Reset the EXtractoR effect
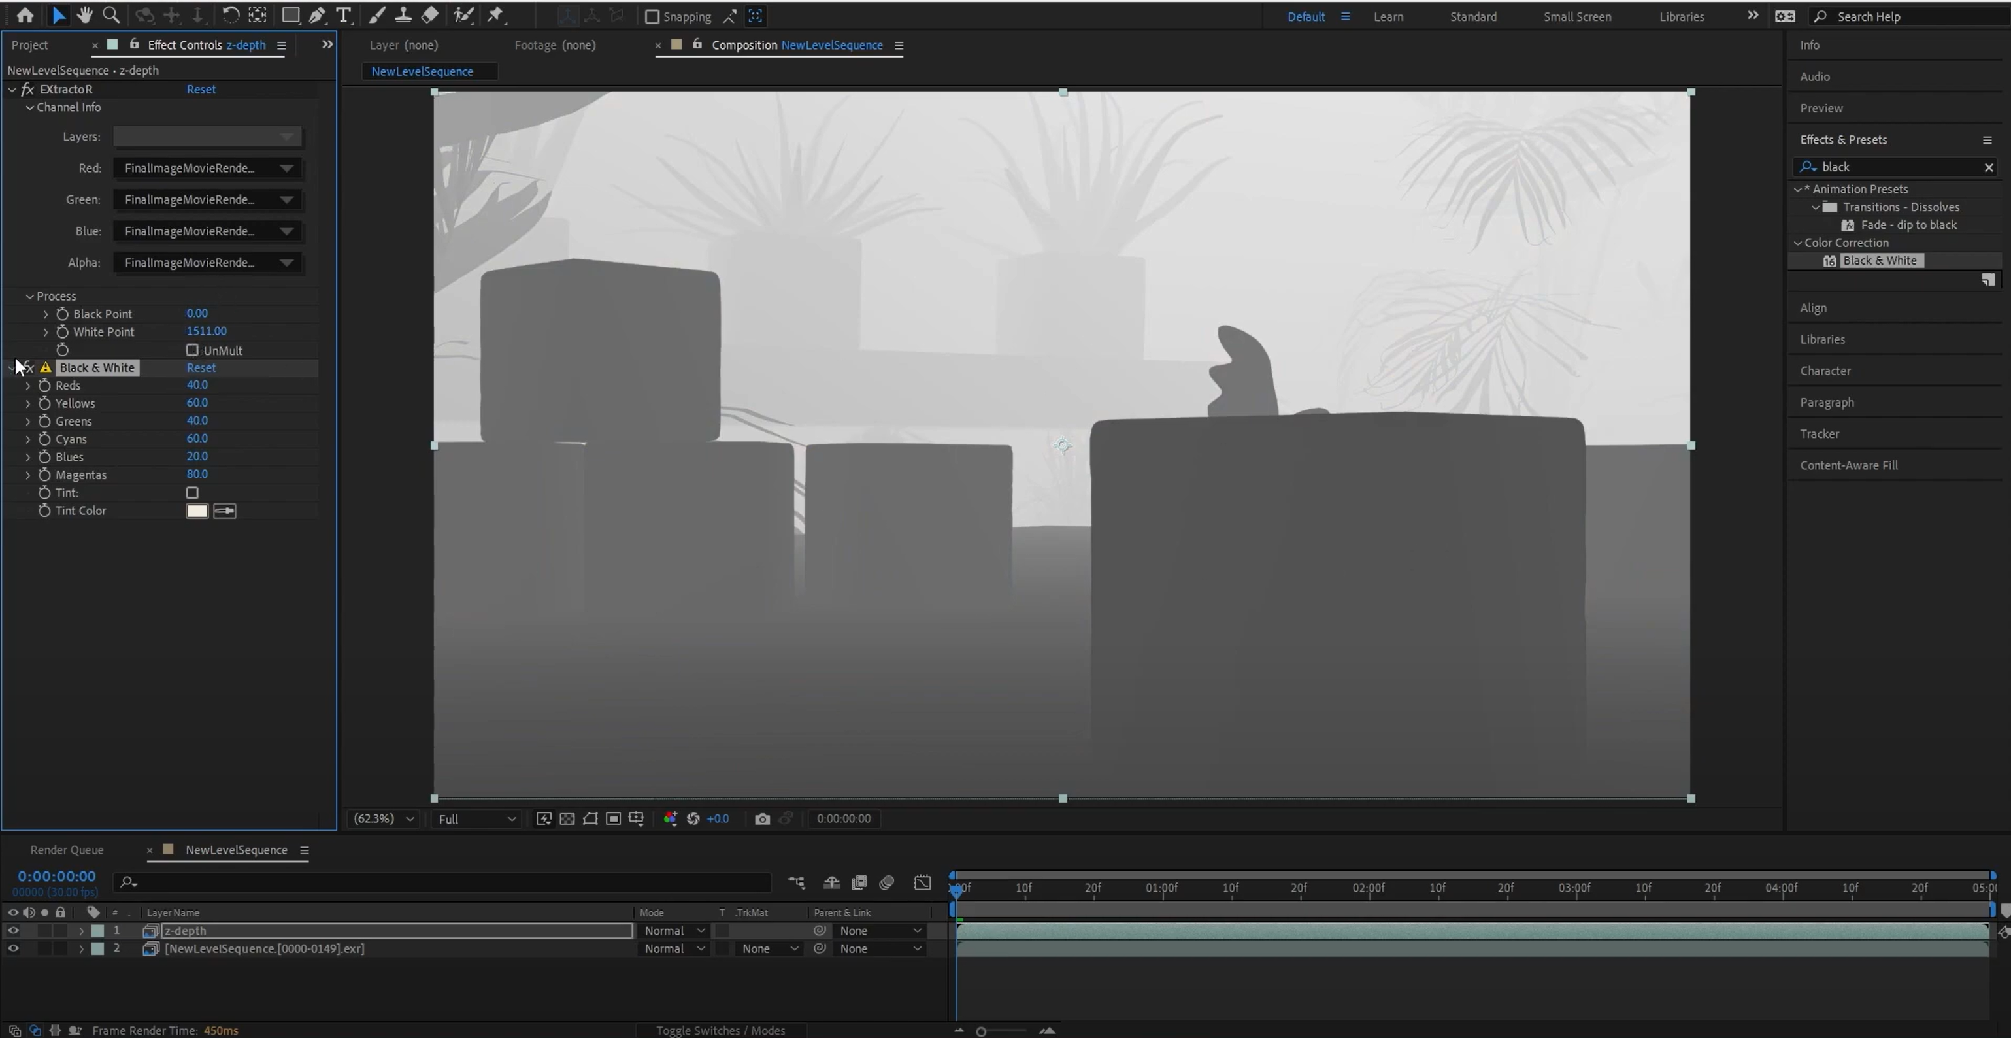Viewport: 2011px width, 1038px height. 201,89
